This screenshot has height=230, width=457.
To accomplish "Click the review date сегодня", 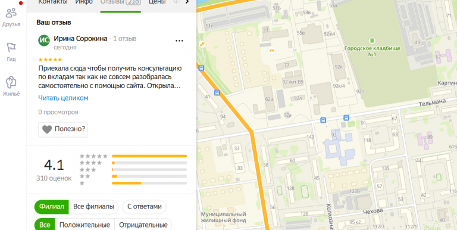I will point(65,47).
